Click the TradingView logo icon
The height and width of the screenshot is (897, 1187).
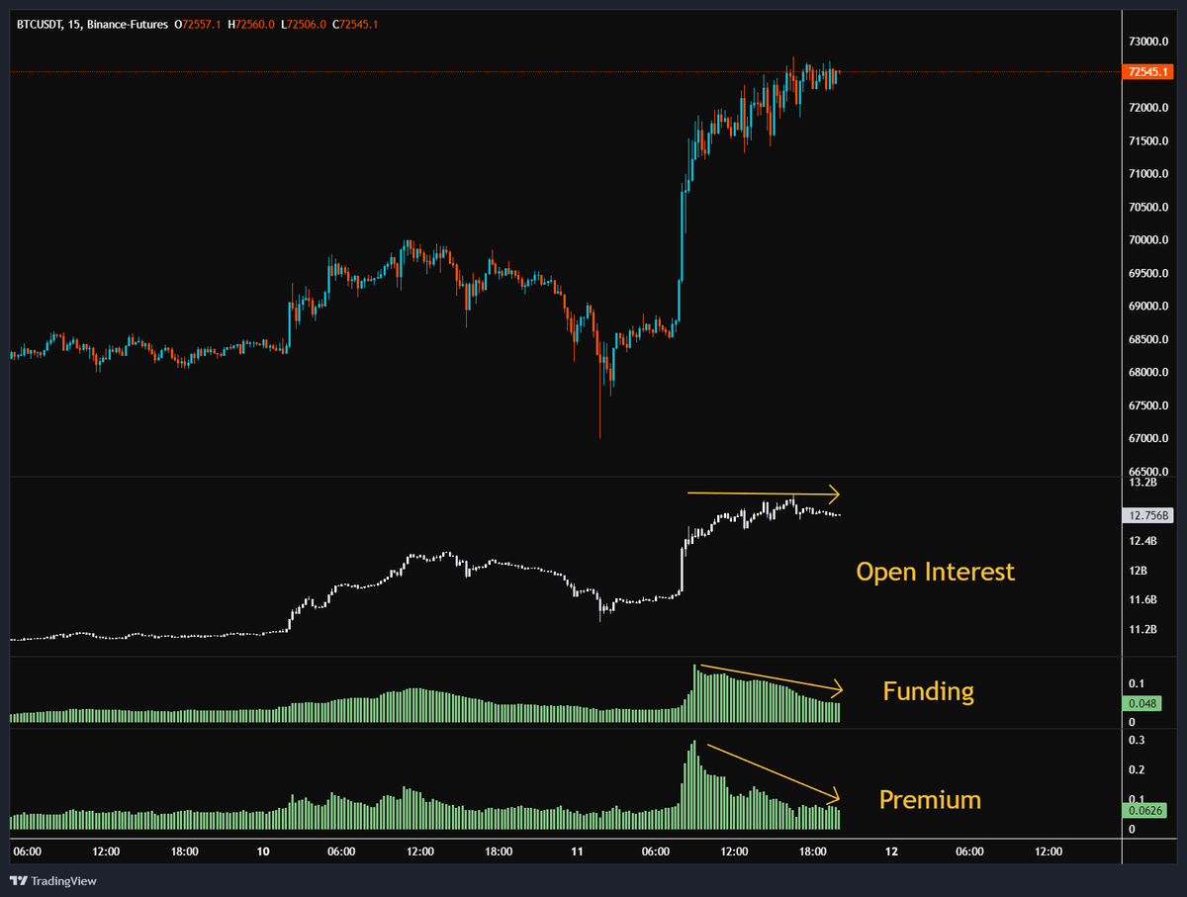tap(19, 880)
